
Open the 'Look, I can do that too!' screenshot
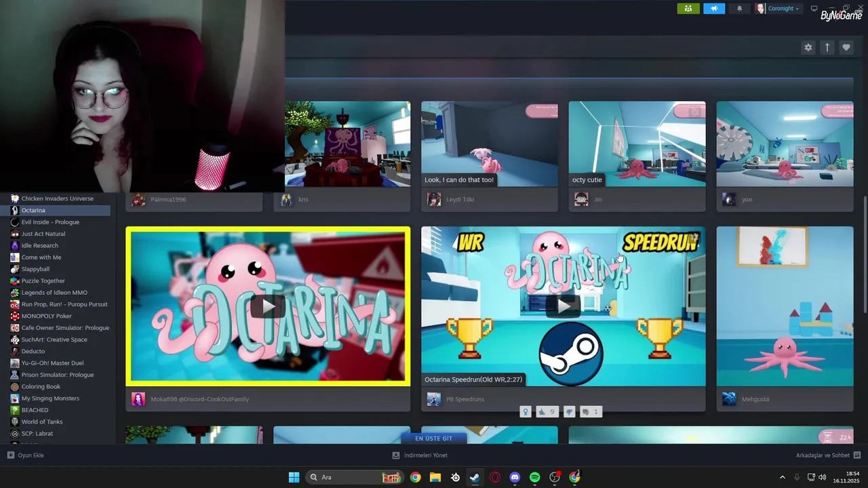coord(490,144)
